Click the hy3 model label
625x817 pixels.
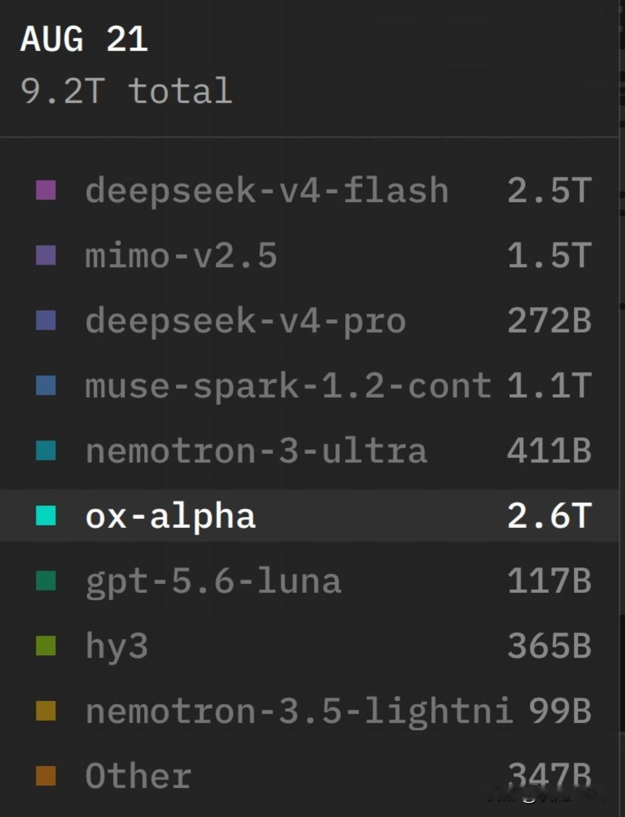point(116,647)
